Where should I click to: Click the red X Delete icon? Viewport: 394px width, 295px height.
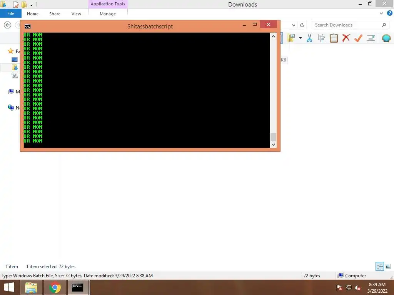346,38
